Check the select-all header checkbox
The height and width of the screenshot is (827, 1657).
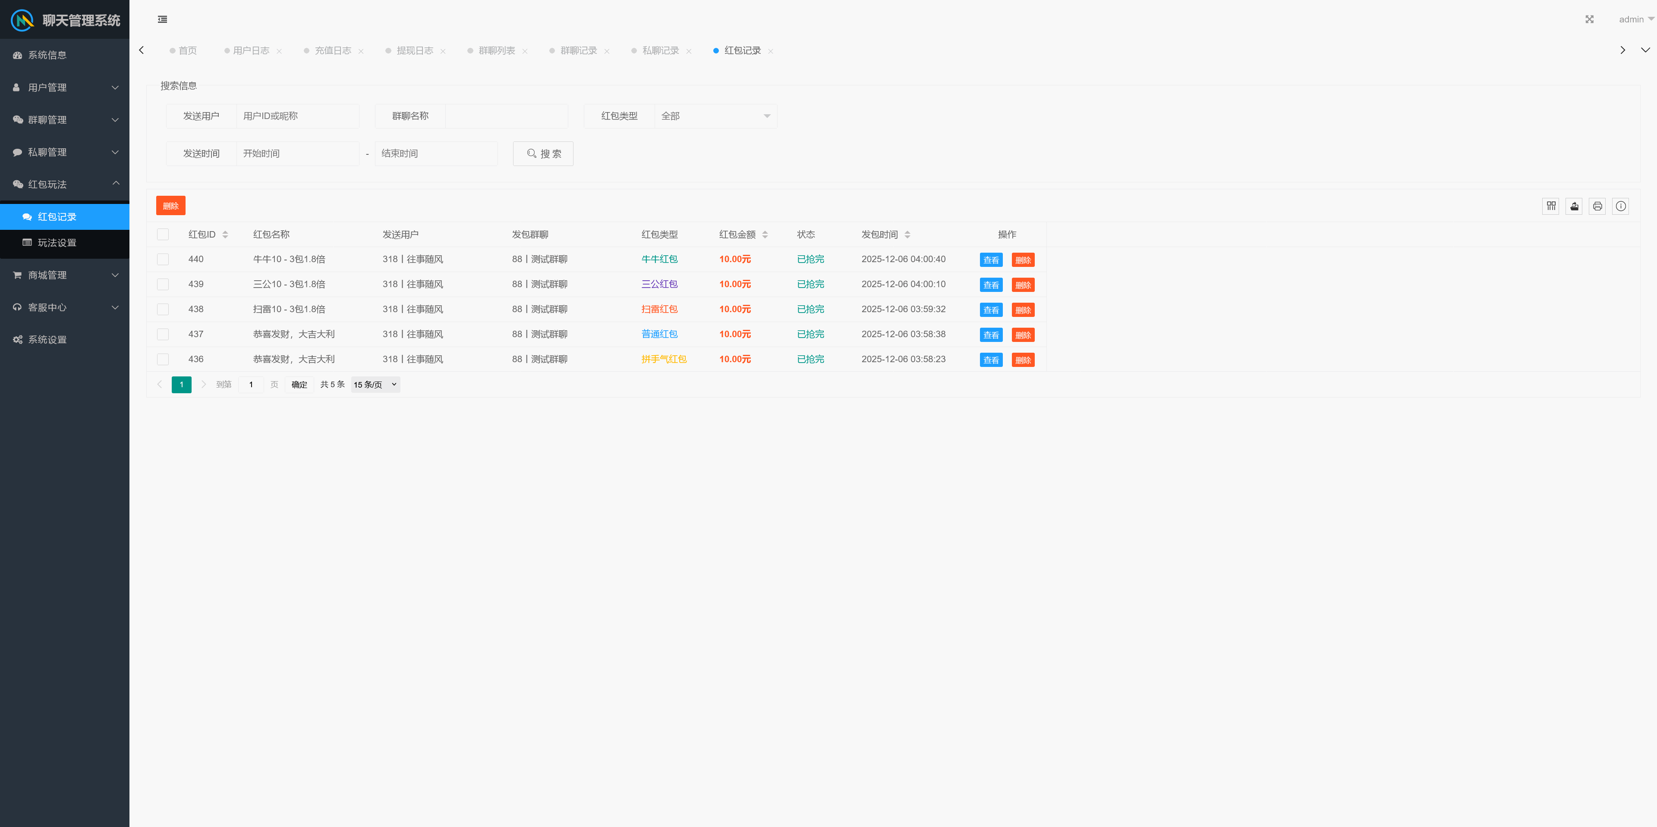click(x=163, y=235)
